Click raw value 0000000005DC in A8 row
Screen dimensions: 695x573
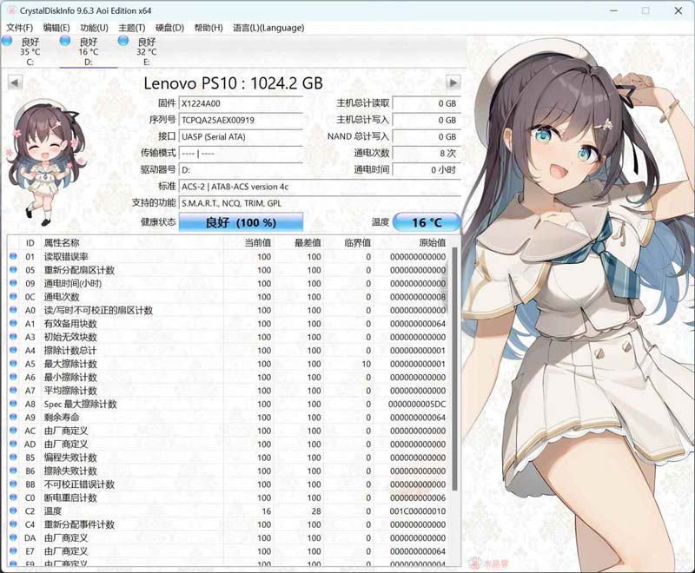coord(417,404)
